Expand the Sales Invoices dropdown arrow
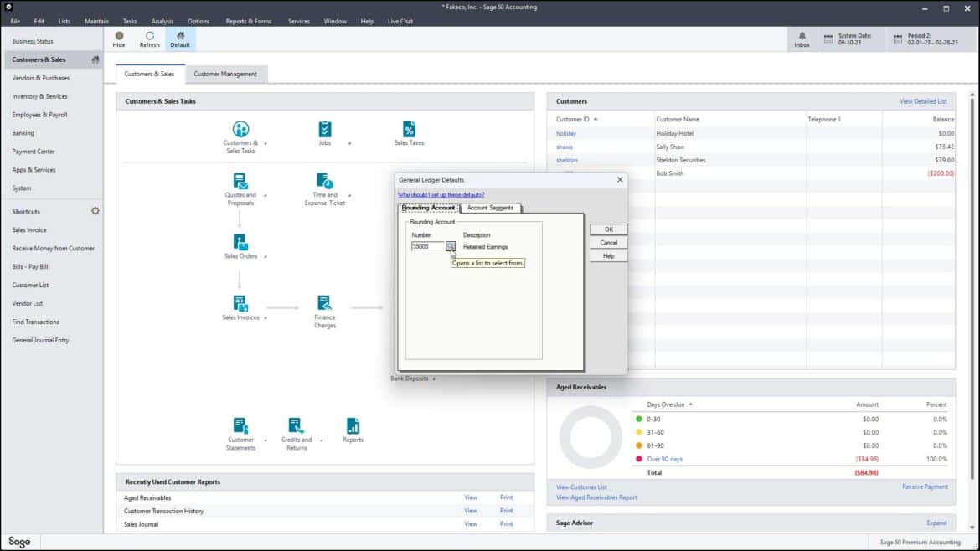The width and height of the screenshot is (980, 551). (266, 318)
